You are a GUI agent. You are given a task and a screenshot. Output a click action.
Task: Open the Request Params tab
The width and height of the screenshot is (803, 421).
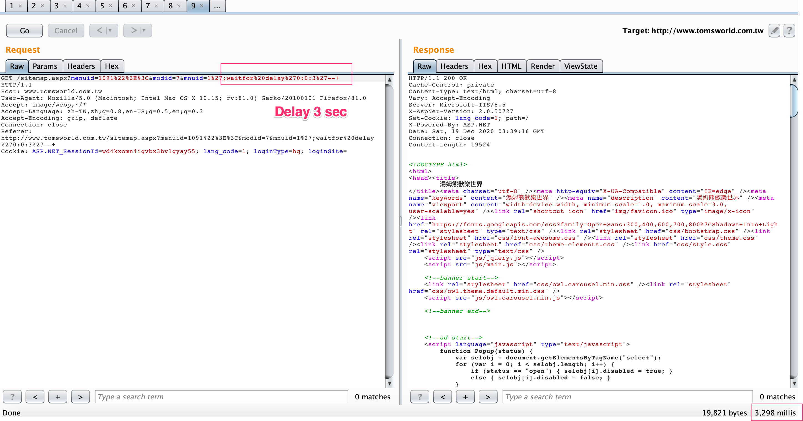point(45,66)
